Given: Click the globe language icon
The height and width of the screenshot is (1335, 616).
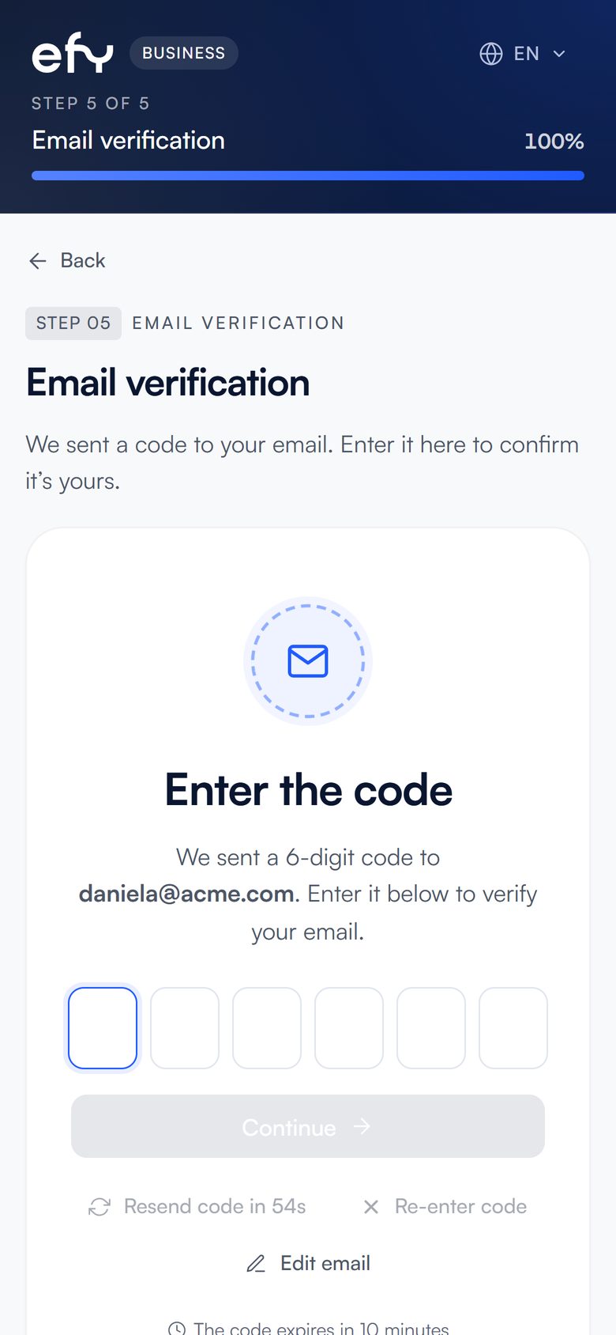Looking at the screenshot, I should pyautogui.click(x=491, y=54).
